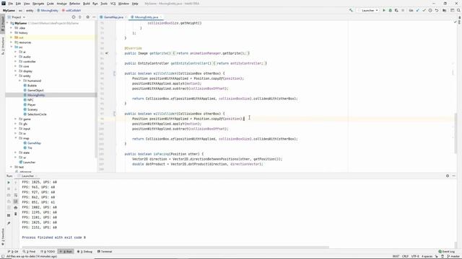Toggle the Structure tool window stripe button
462x259 pixels.
[x=3, y=45]
